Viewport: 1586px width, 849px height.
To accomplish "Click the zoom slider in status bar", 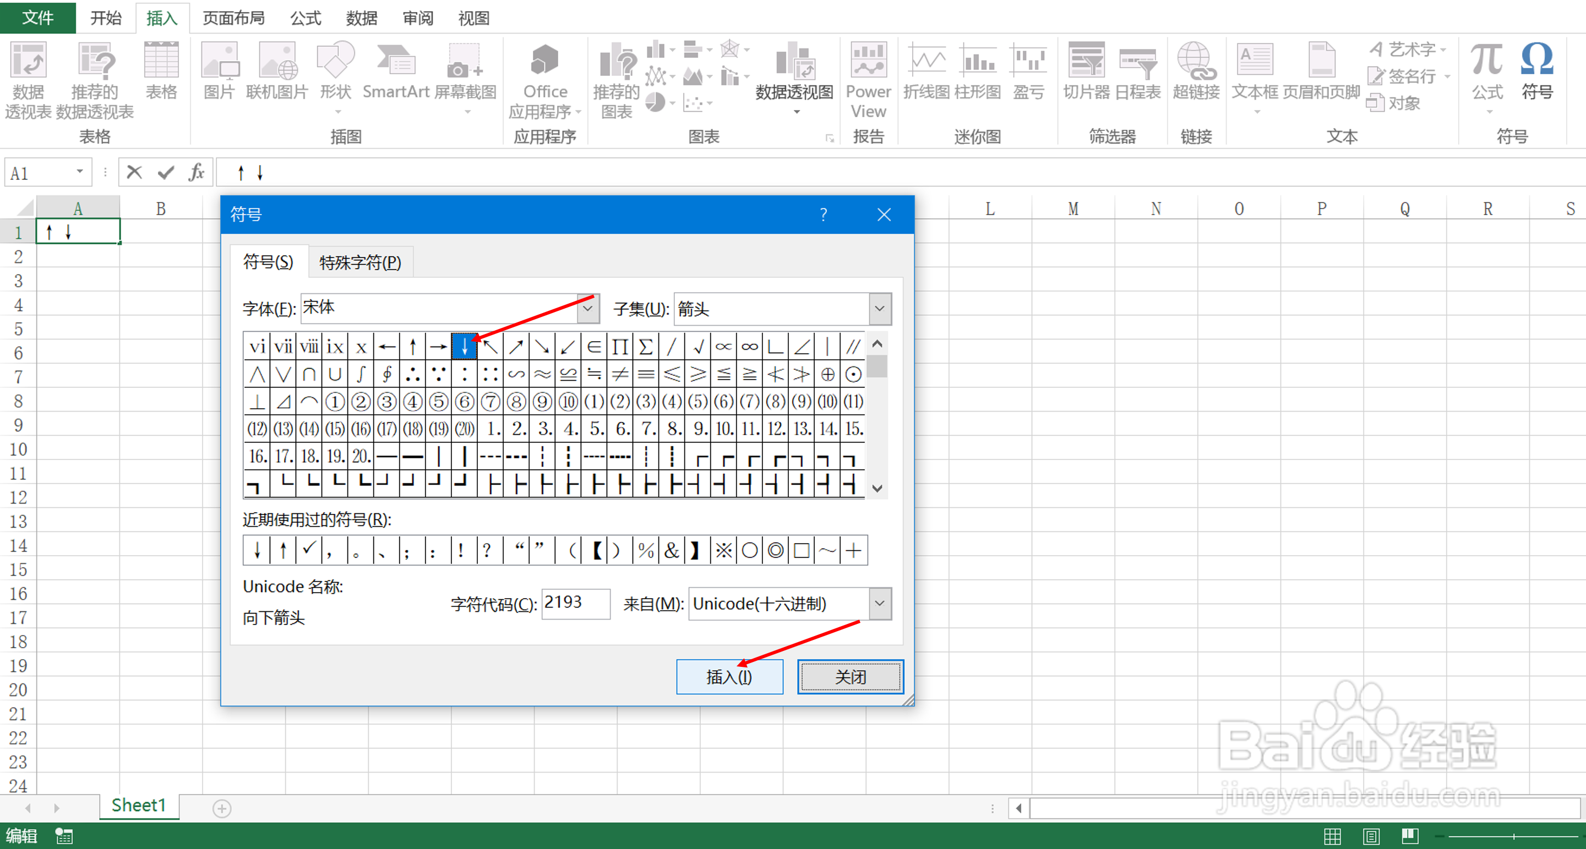I will coord(1513,836).
